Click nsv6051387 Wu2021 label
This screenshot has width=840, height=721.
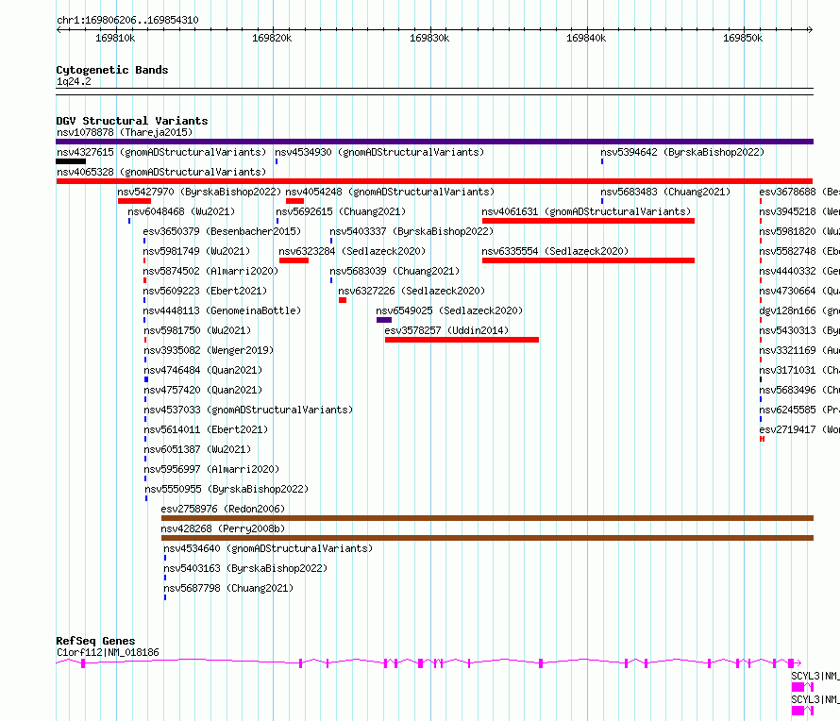click(197, 449)
